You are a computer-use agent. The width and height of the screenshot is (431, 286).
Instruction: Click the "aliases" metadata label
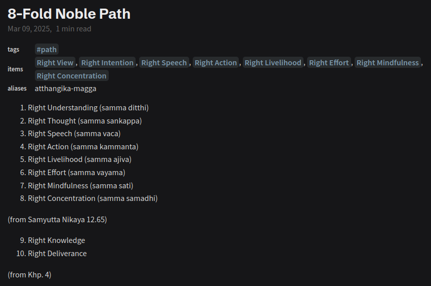tap(17, 89)
